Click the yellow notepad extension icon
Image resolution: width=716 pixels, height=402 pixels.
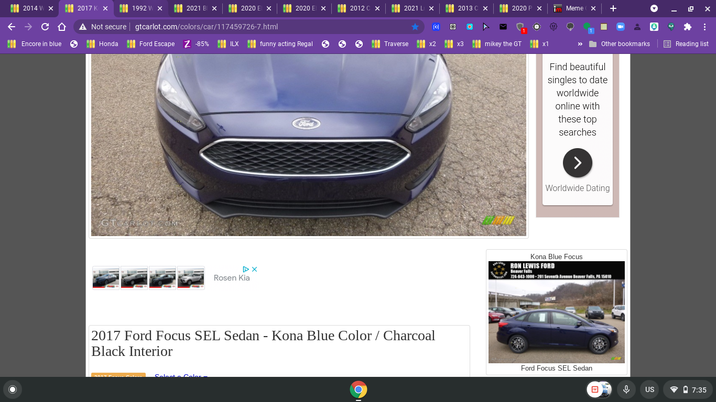(x=604, y=27)
